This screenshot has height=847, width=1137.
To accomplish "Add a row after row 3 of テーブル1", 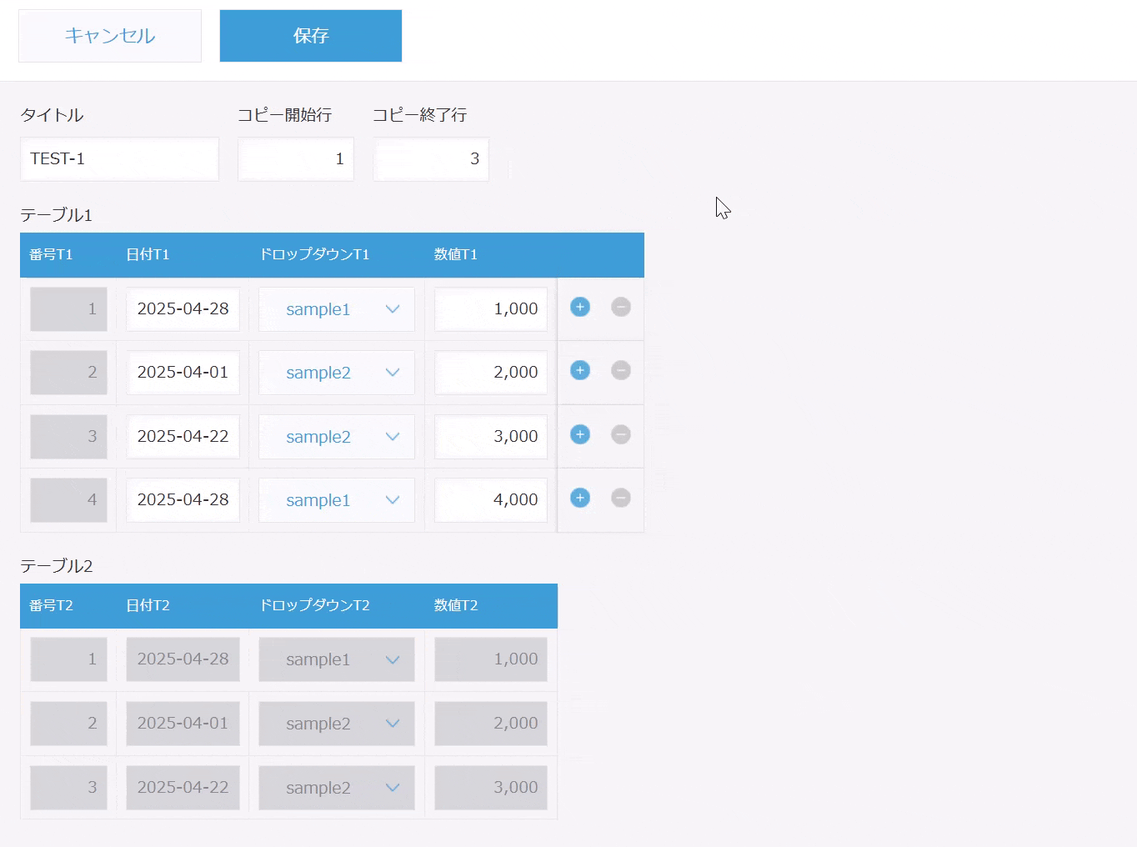I will pyautogui.click(x=580, y=435).
